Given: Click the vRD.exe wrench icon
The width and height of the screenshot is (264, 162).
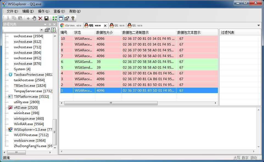Looking at the screenshot, I should pos(10,107).
